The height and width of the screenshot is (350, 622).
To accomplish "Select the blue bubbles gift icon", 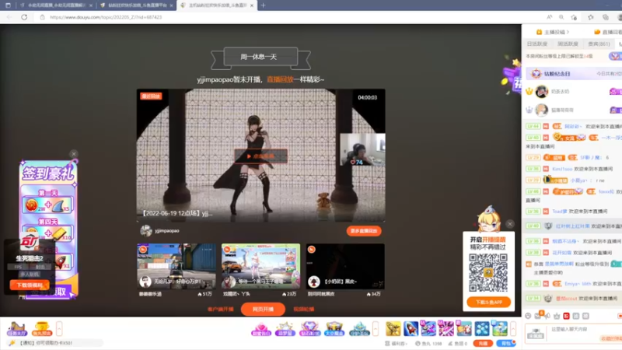I will click(482, 328).
